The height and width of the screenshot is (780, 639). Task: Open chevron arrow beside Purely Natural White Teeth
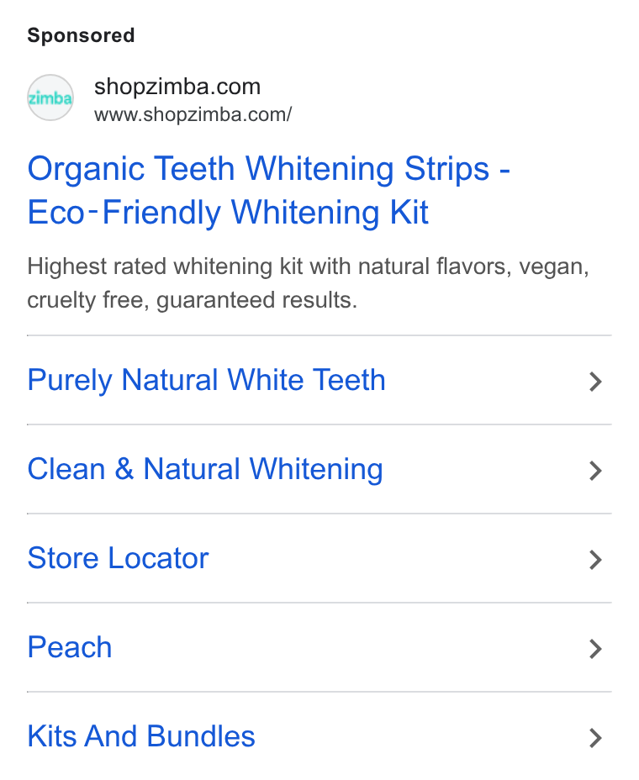tap(595, 382)
